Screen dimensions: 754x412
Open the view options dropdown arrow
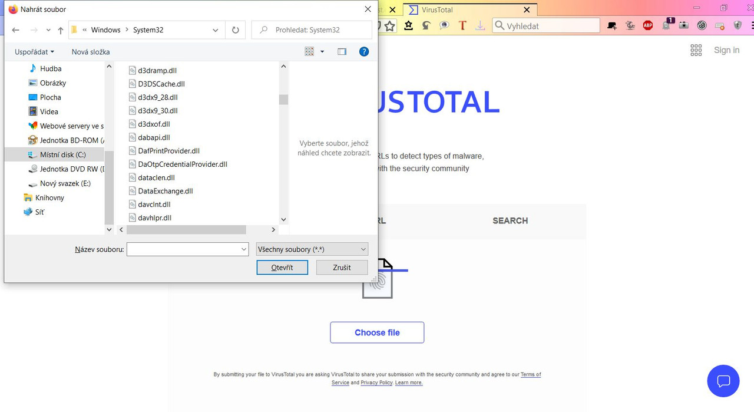coord(322,52)
